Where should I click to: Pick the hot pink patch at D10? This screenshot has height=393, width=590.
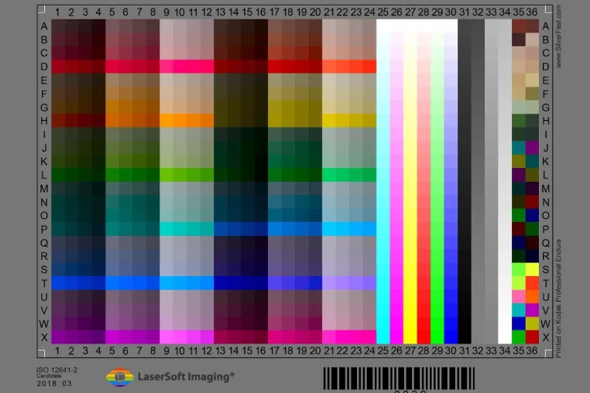click(x=180, y=67)
